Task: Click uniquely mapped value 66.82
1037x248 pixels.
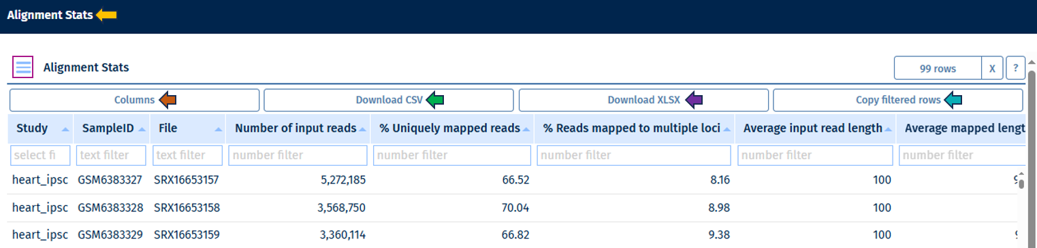Action: (x=515, y=234)
